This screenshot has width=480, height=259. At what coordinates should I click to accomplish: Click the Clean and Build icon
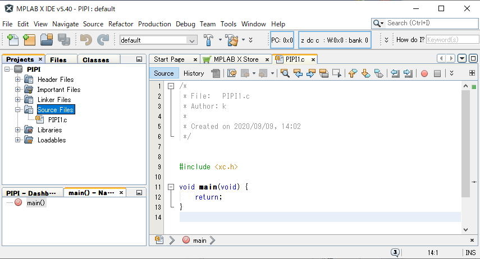tap(232, 40)
